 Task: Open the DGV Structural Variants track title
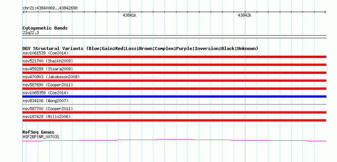pyautogui.click(x=140, y=48)
